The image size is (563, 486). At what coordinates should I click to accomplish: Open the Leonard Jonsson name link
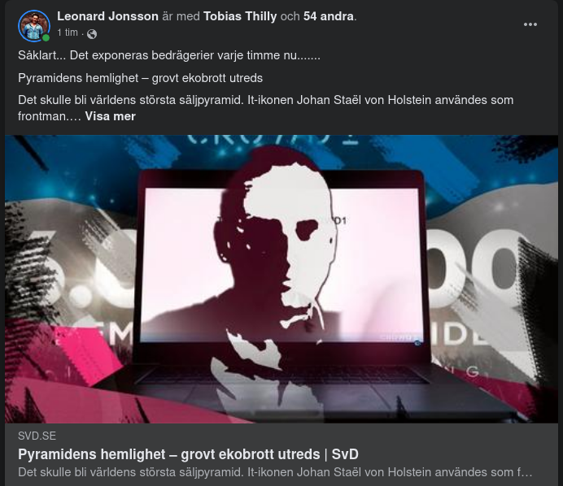pyautogui.click(x=107, y=16)
